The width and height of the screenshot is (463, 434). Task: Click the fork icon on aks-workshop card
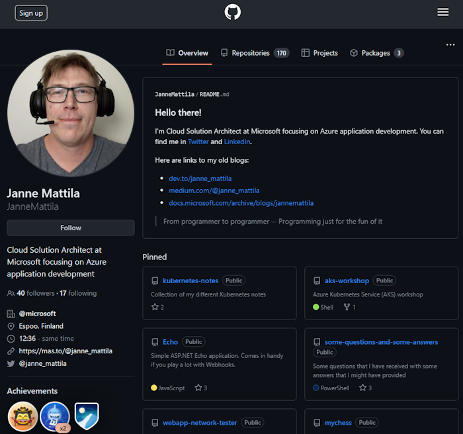pyautogui.click(x=347, y=307)
